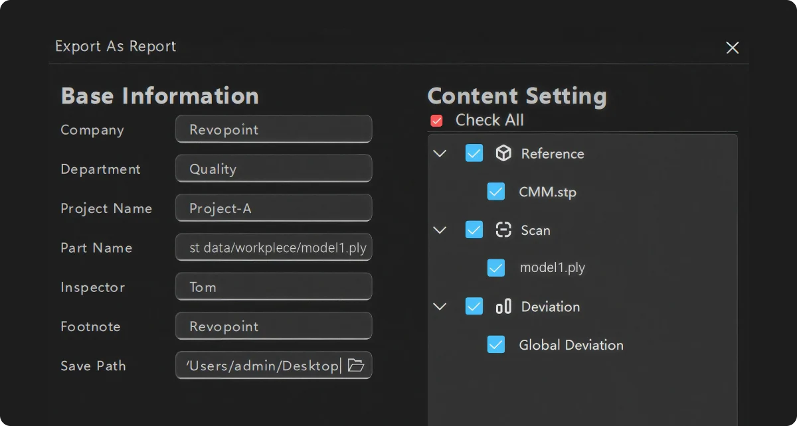Toggle the Check All checkbox
Viewport: 797px width, 426px height.
pos(436,121)
